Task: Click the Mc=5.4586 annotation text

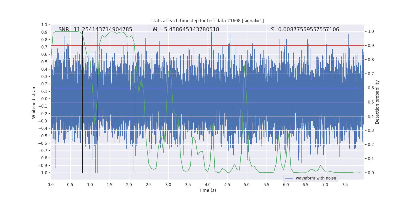Action: [186, 30]
